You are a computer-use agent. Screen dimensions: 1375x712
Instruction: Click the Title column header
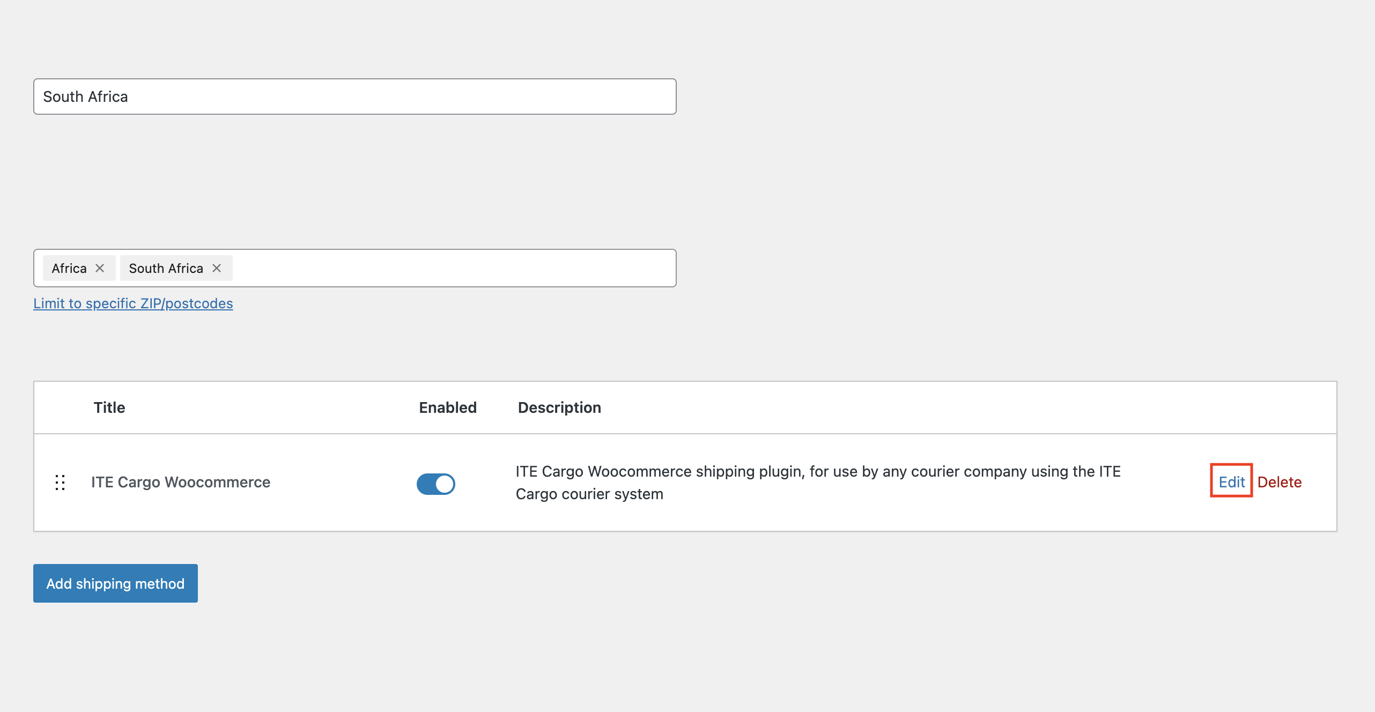[109, 407]
